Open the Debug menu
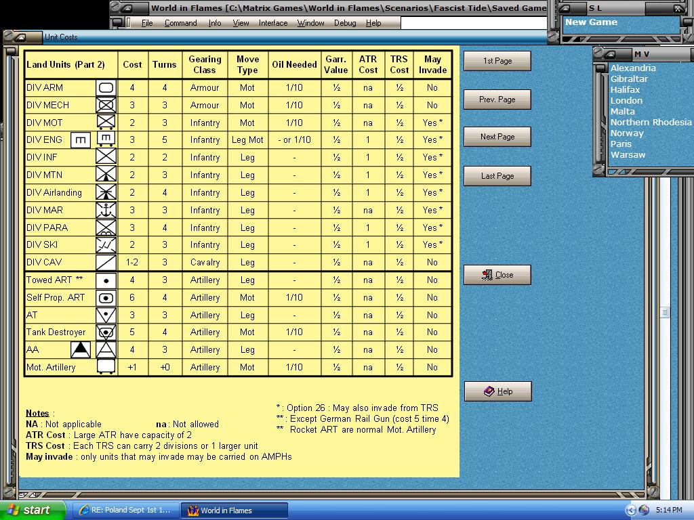Viewport: 694px width, 520px height. click(x=345, y=23)
